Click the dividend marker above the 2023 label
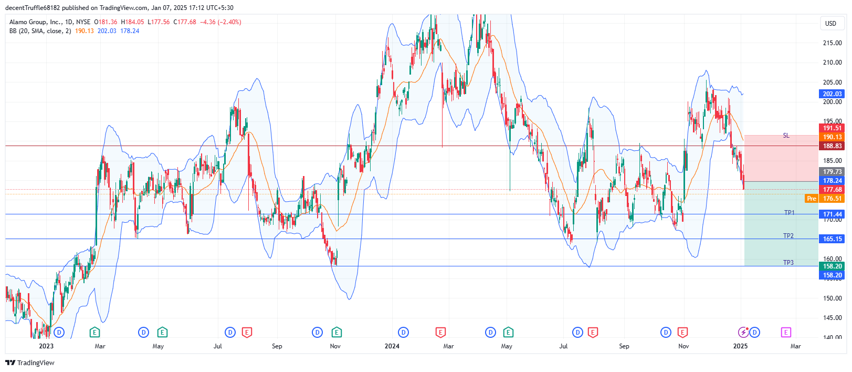852x372 pixels. [x=59, y=332]
